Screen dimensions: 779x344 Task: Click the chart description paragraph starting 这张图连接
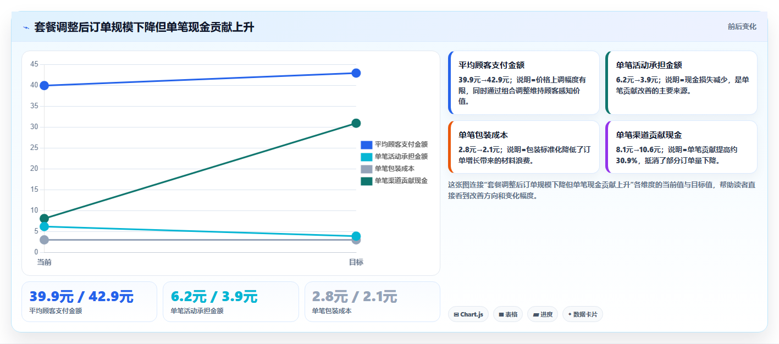pos(602,190)
